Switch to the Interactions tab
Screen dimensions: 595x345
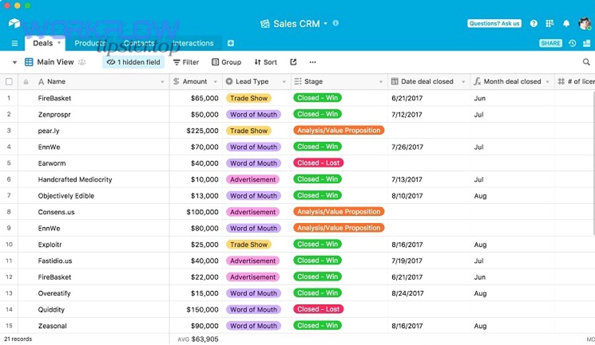[193, 43]
